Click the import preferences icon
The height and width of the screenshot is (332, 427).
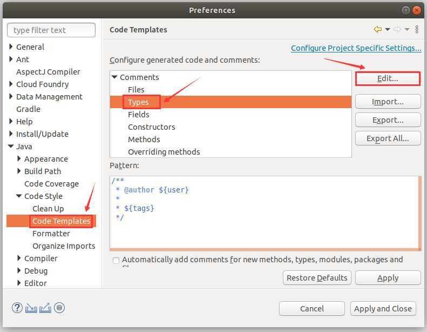pyautogui.click(x=31, y=308)
